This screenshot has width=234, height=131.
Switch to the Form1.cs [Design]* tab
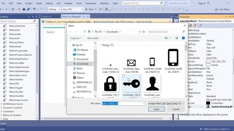coord(71,16)
